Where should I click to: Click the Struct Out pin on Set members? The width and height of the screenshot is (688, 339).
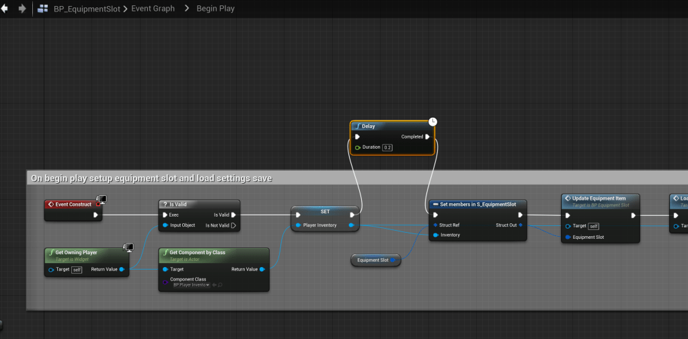[x=521, y=225]
